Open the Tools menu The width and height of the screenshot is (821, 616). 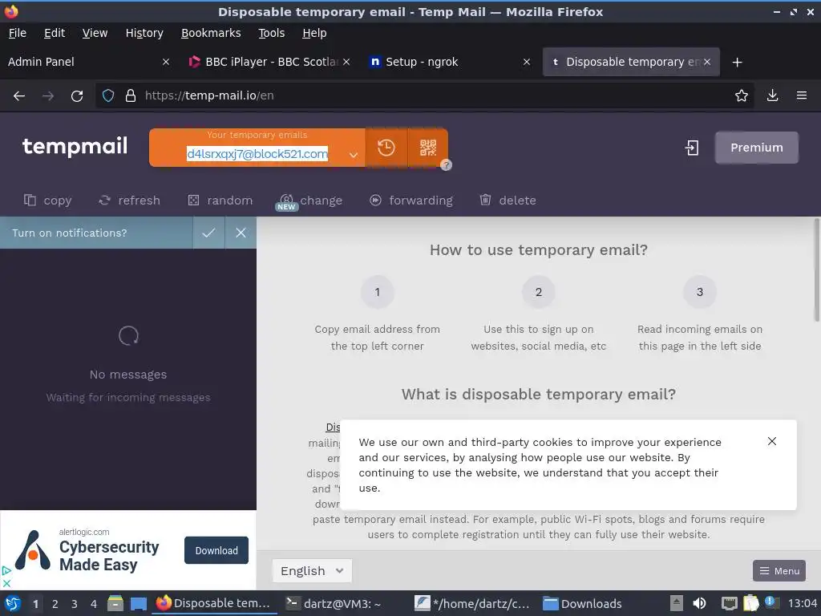[x=271, y=33]
